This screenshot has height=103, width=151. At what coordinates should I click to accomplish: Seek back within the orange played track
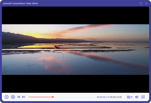click(x=40, y=97)
